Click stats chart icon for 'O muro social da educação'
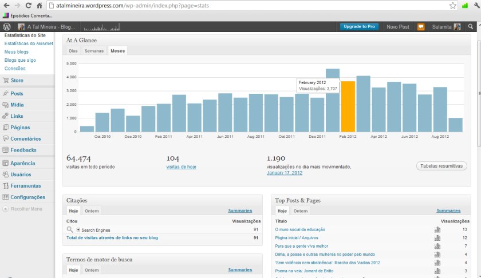The height and width of the screenshot is (278, 481). pyautogui.click(x=437, y=229)
